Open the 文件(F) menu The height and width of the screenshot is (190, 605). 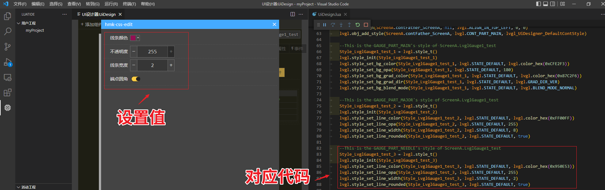coord(20,4)
